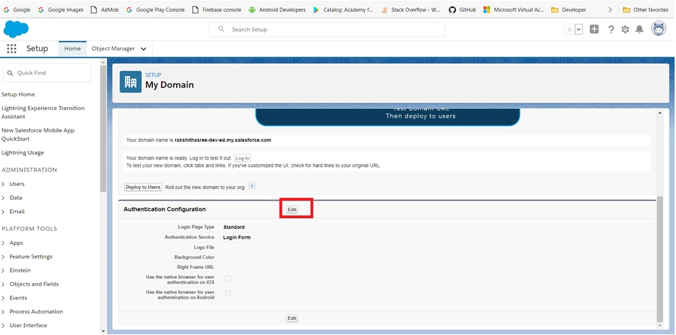Click the main content vertical scrollbar
Image resolution: width=676 pixels, height=335 pixels.
pyautogui.click(x=659, y=259)
